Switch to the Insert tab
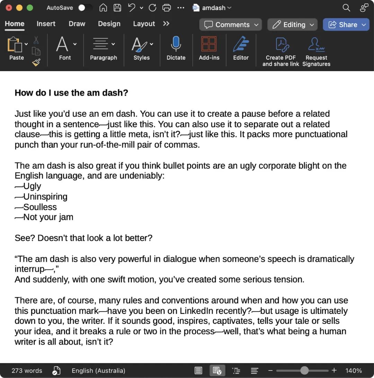 (46, 24)
